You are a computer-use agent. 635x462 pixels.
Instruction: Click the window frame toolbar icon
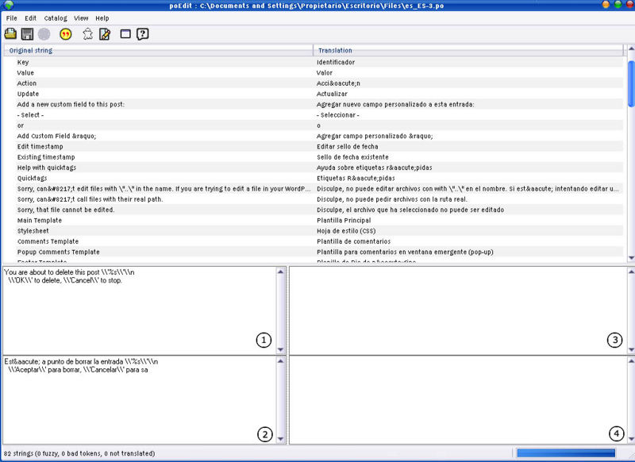point(125,33)
